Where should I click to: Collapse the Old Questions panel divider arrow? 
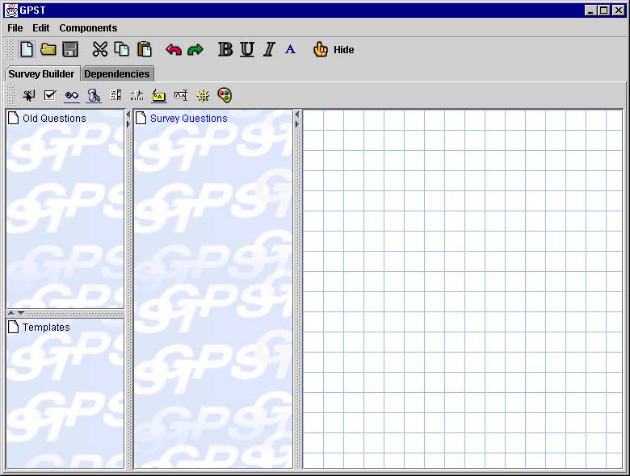point(128,115)
